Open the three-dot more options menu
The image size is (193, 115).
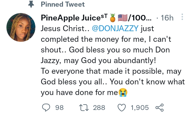183,17
